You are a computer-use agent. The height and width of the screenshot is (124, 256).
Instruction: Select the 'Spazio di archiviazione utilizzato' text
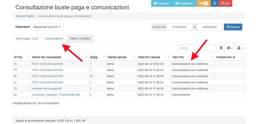click(x=51, y=121)
